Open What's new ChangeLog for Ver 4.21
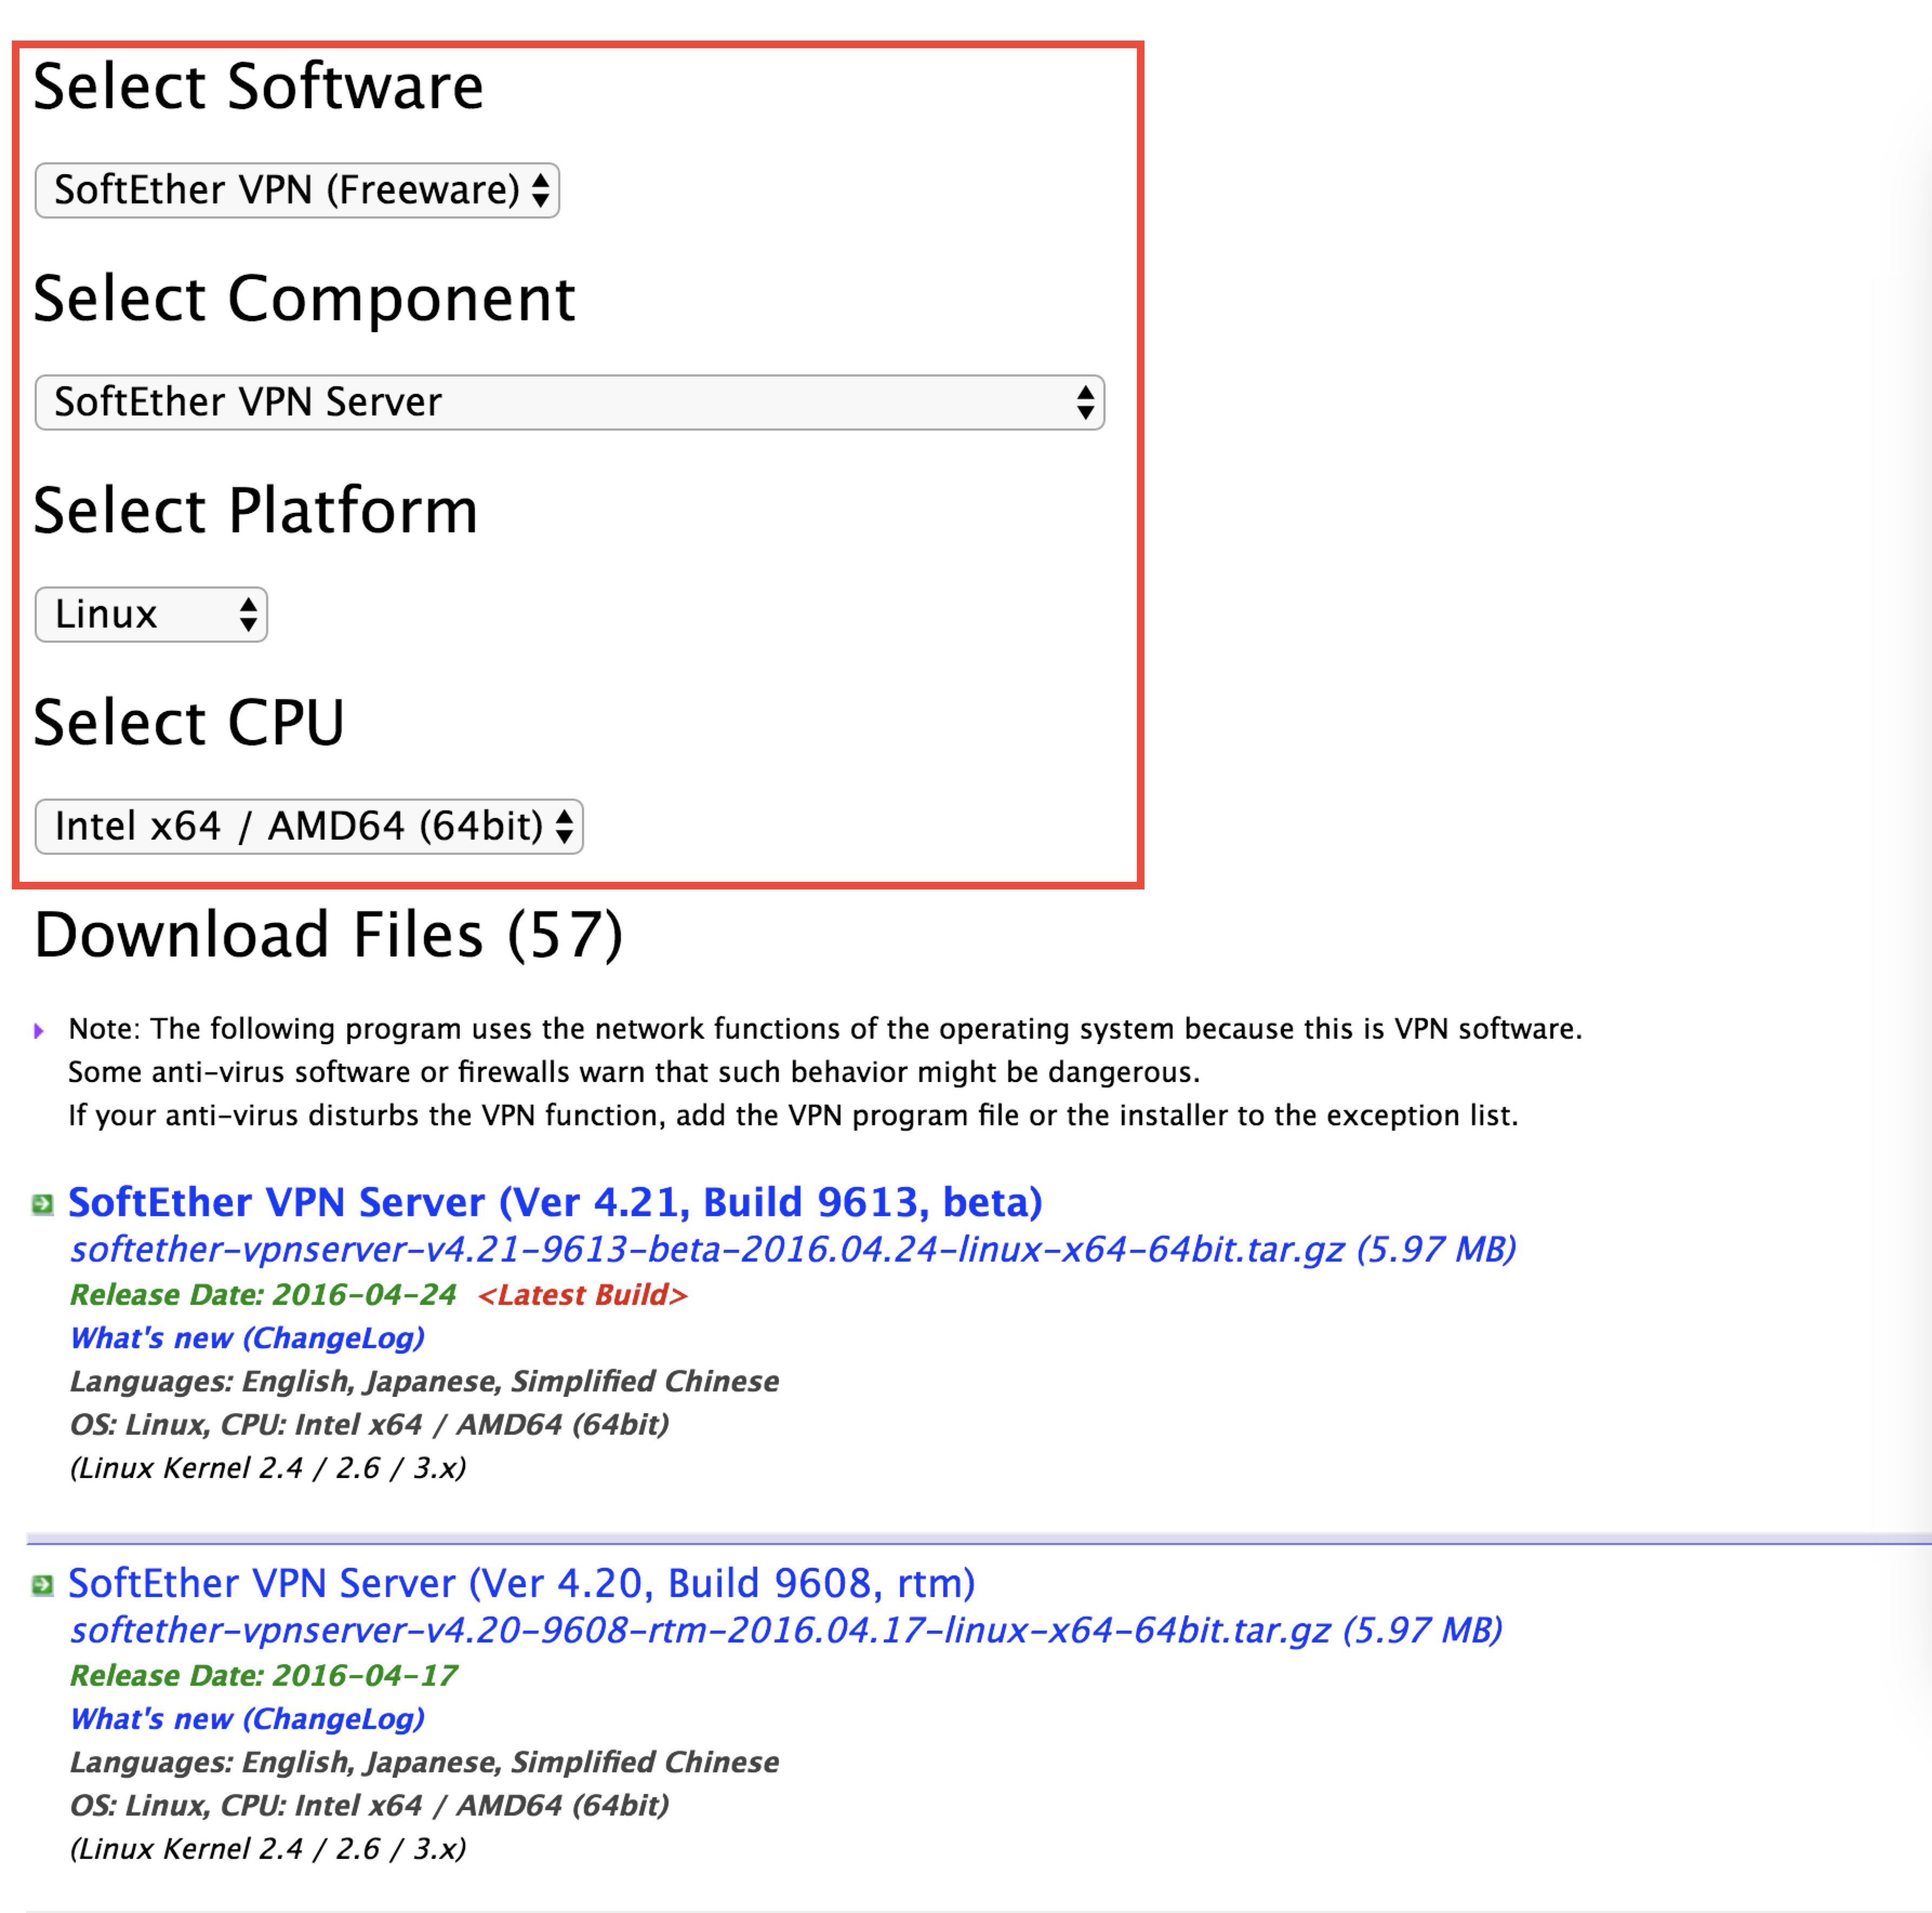 pyautogui.click(x=246, y=1337)
